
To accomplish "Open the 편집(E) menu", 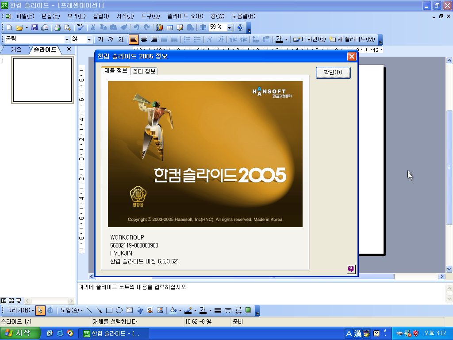I will [50, 16].
